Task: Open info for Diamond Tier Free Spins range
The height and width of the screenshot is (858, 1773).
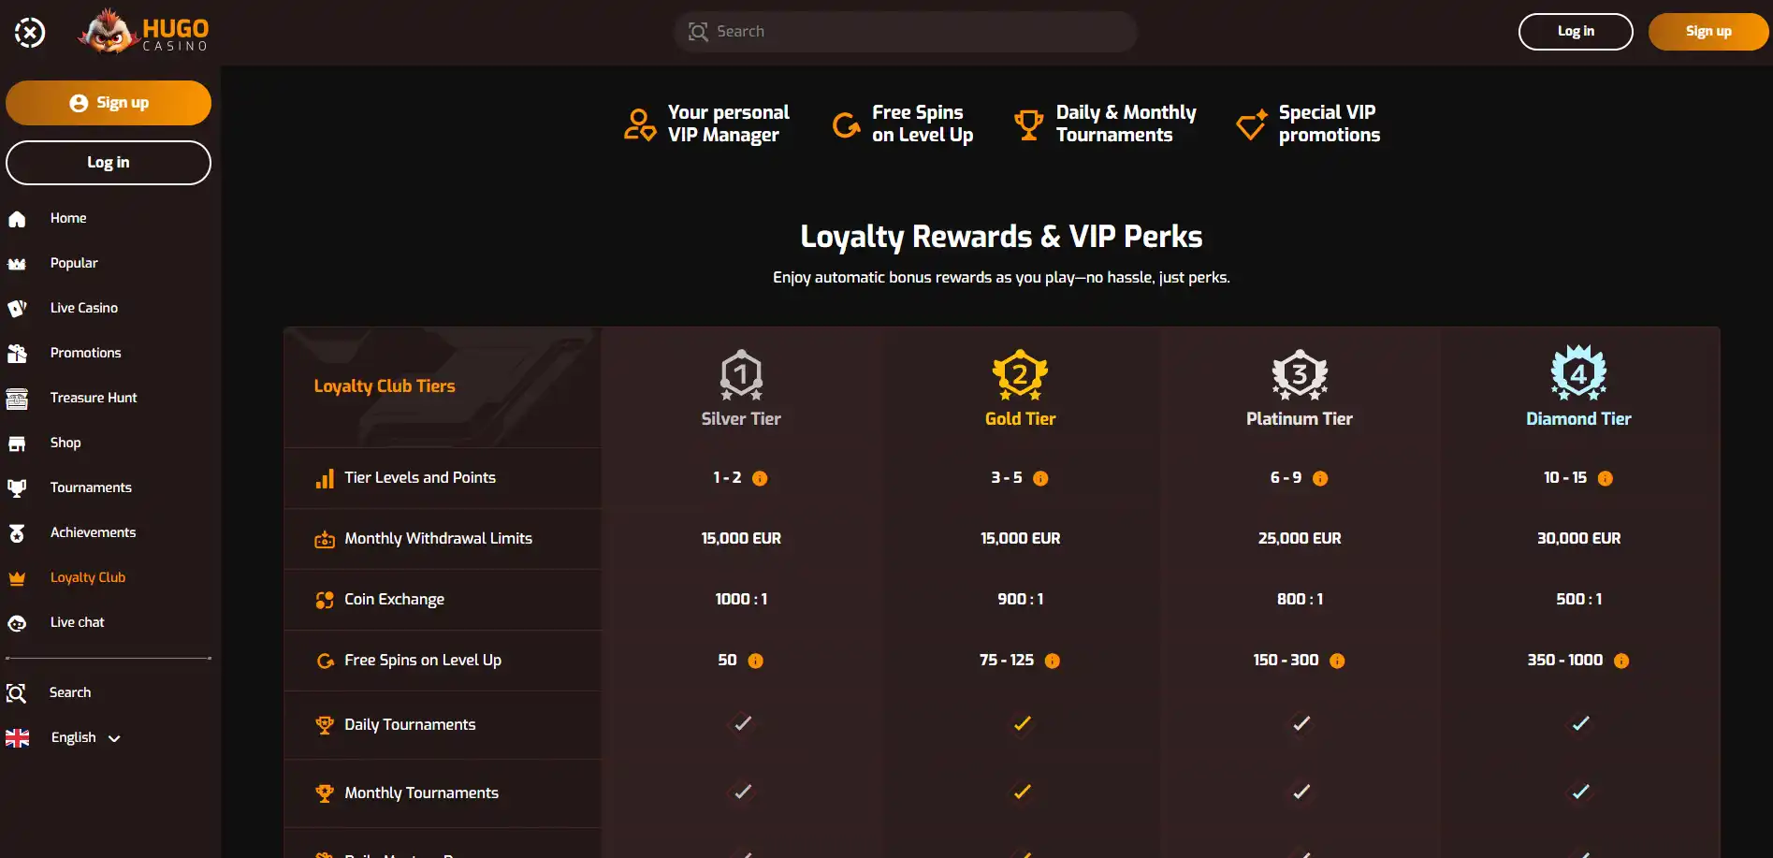Action: (1621, 660)
